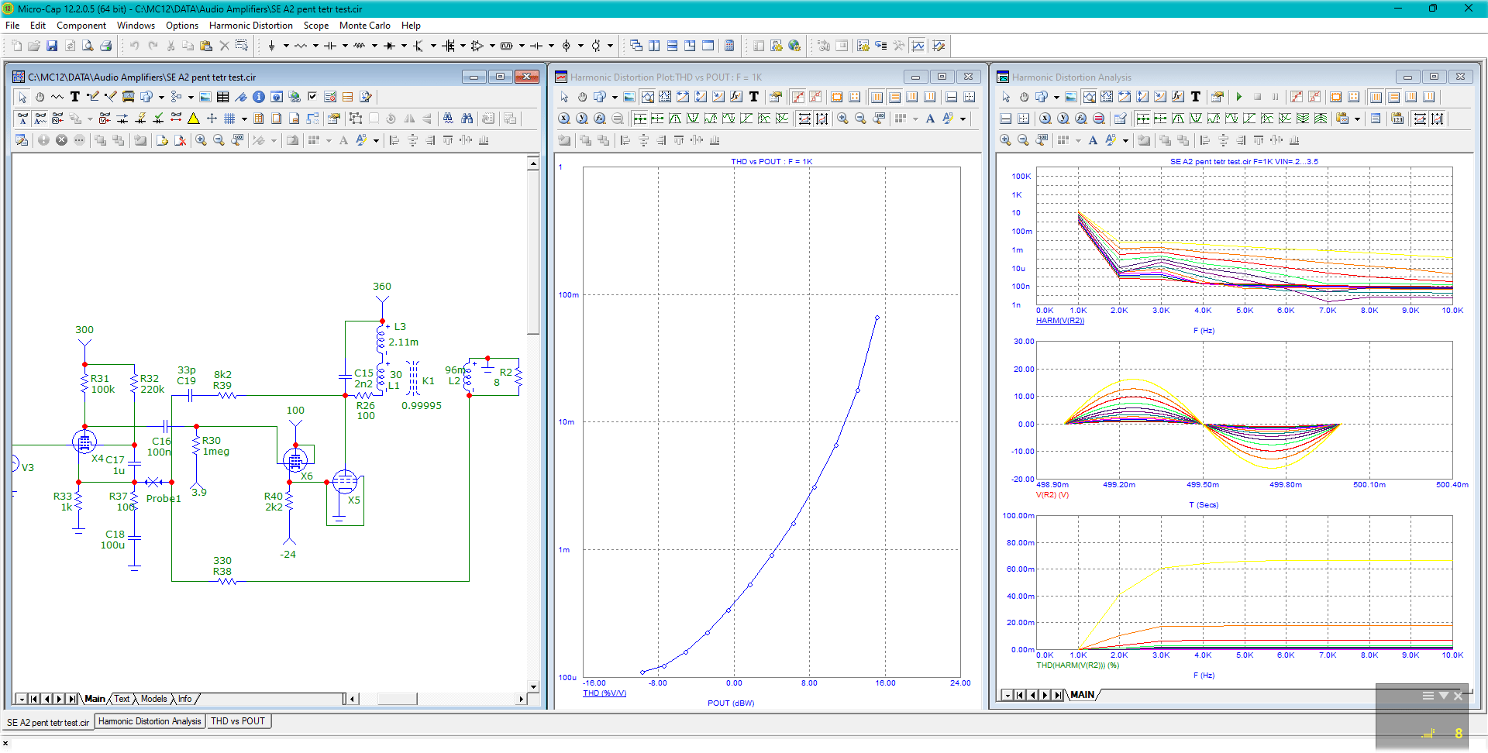Open the Calculator icon in main toolbar
This screenshot has width=1488, height=753.
[729, 46]
